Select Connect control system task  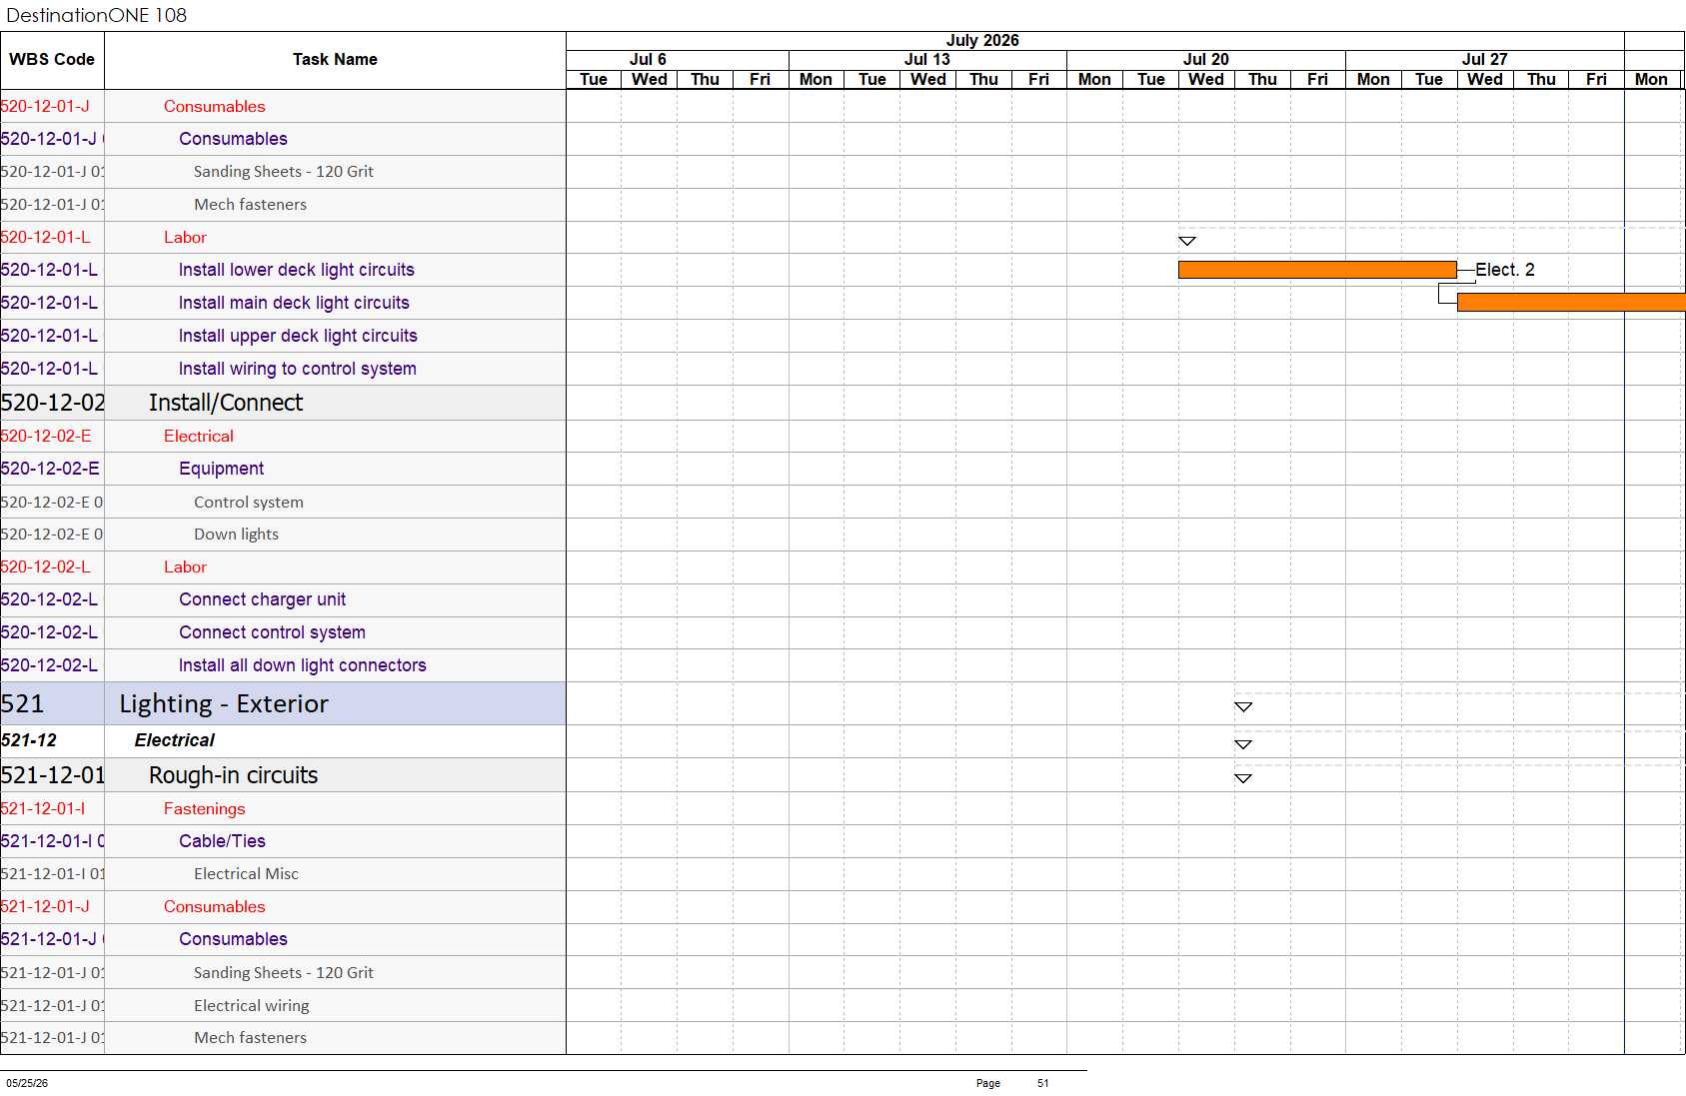(x=283, y=632)
